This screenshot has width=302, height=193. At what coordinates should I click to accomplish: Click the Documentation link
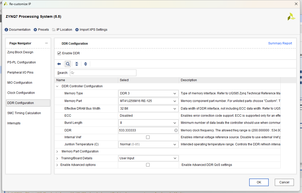pos(20,30)
